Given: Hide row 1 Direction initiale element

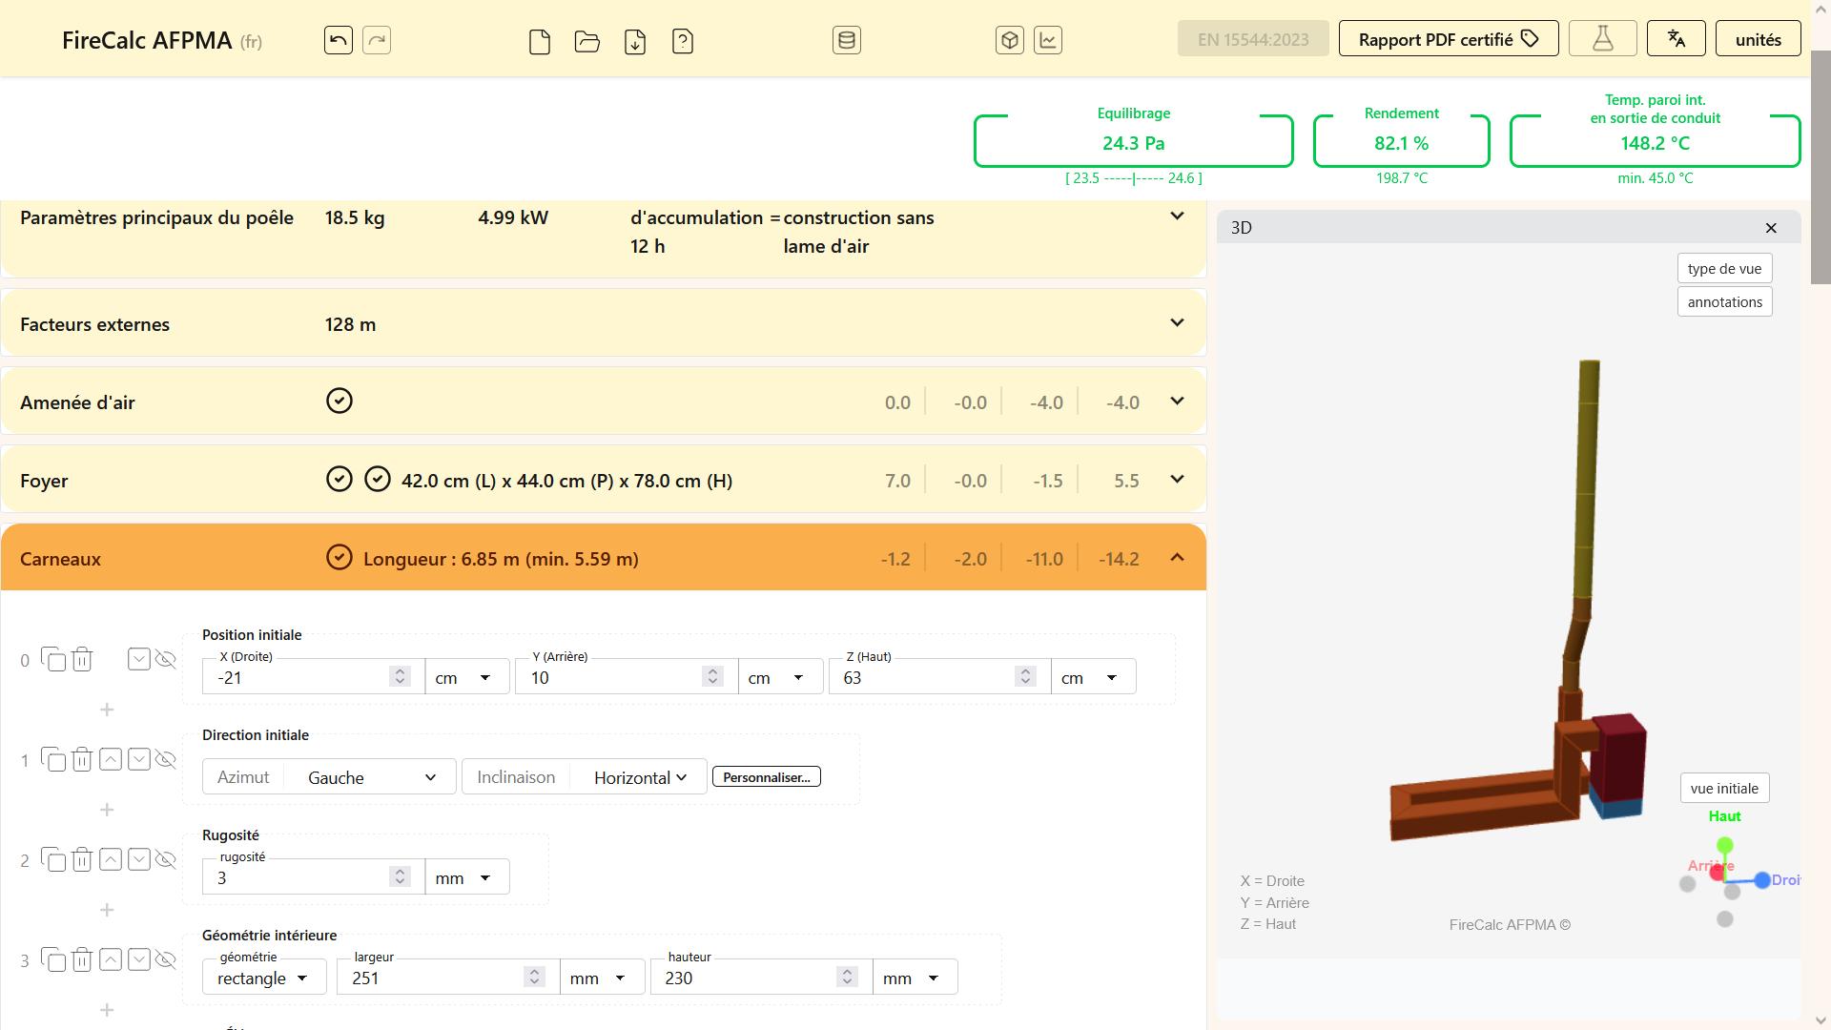Looking at the screenshot, I should (166, 760).
